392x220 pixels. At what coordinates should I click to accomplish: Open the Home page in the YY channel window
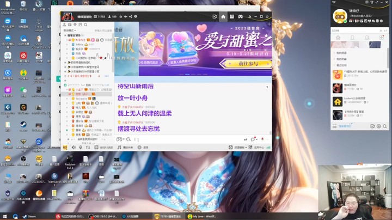[x=223, y=16]
